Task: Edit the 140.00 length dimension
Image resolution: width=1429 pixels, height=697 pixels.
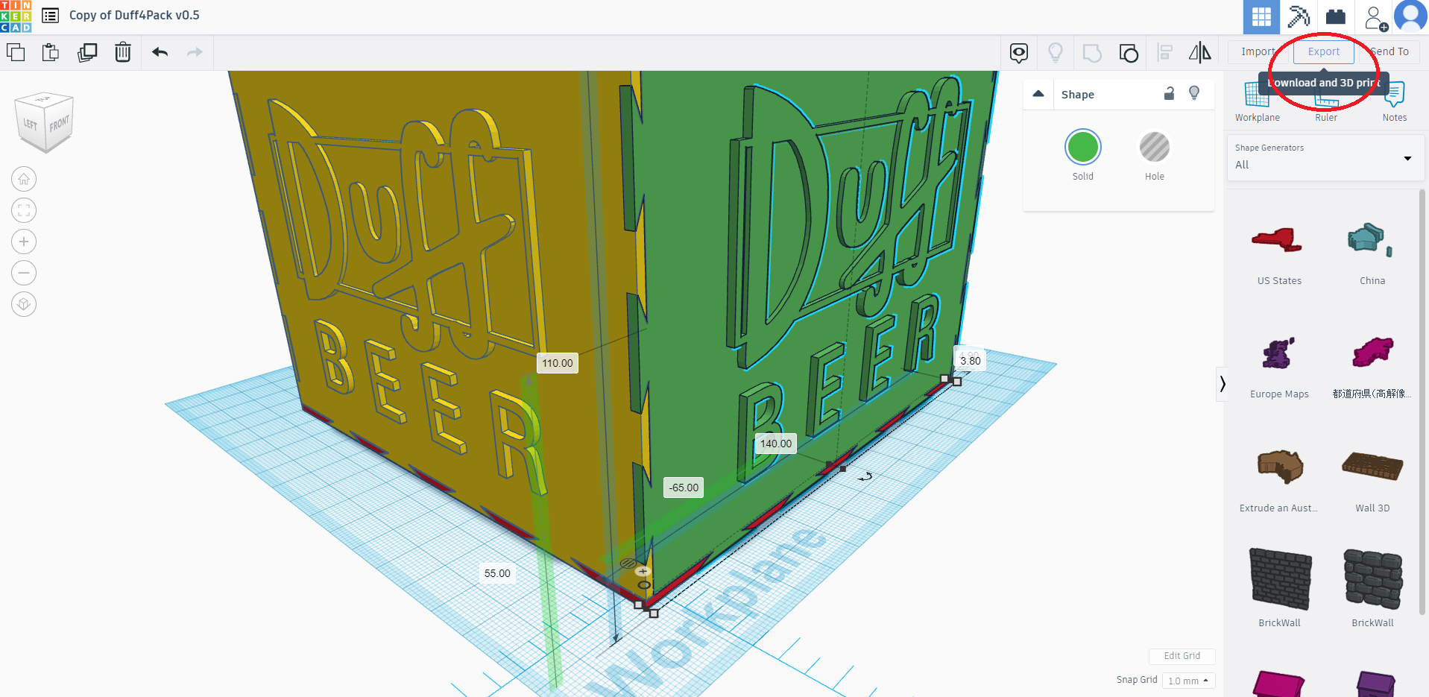Action: 776,444
